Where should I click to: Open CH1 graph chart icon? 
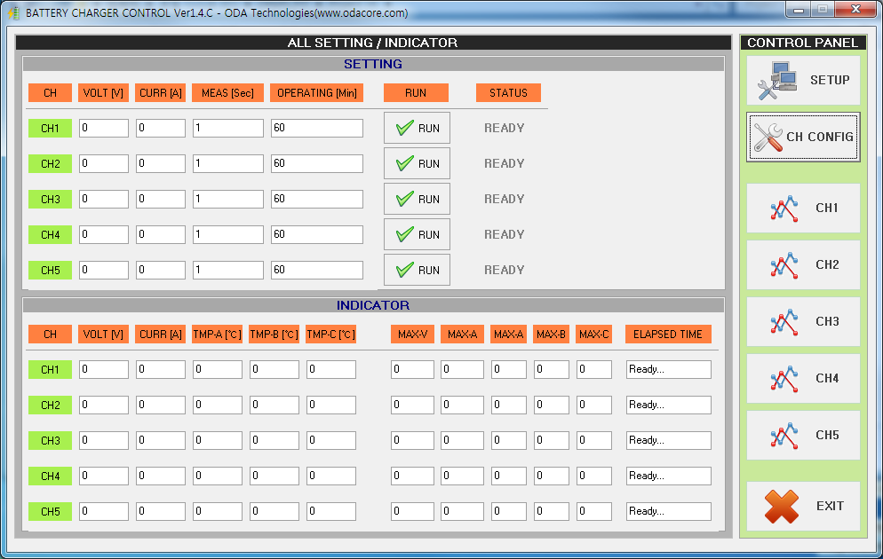tap(784, 209)
